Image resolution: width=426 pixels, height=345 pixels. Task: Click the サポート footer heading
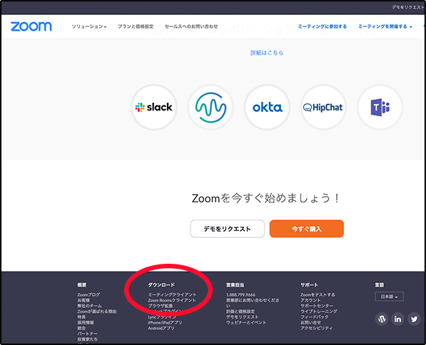point(309,284)
